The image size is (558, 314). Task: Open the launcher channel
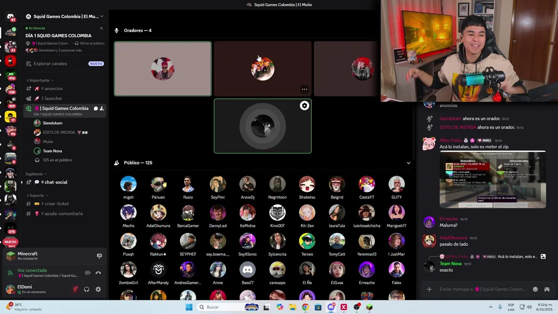[x=65, y=99]
